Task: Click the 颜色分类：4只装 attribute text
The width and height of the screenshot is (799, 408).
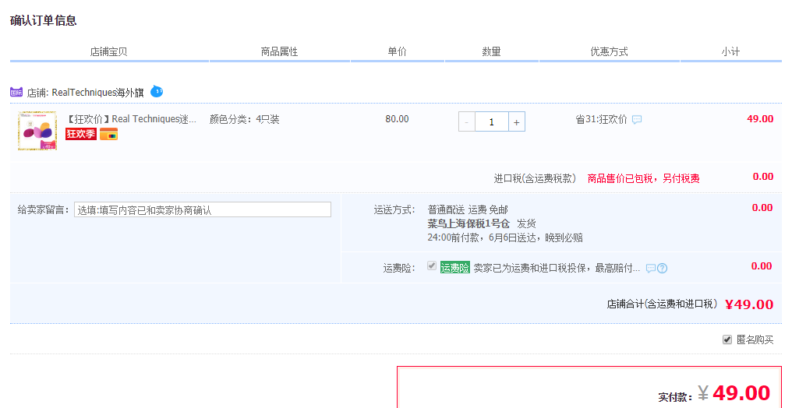Action: [245, 120]
